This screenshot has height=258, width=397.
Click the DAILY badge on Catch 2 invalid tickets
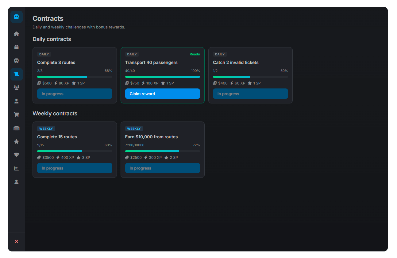pyautogui.click(x=220, y=54)
